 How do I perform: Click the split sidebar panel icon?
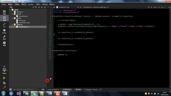[x=42, y=7]
